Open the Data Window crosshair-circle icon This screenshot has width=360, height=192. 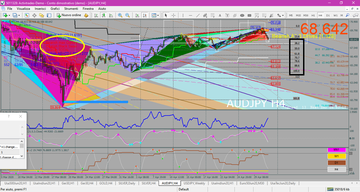(x=34, y=15)
